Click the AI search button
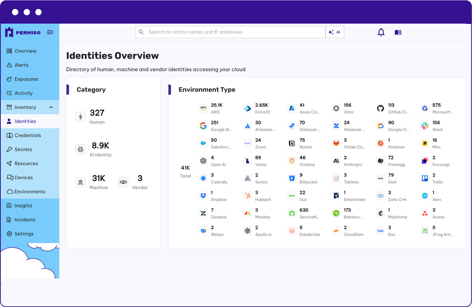This screenshot has width=472, height=307. [x=334, y=32]
